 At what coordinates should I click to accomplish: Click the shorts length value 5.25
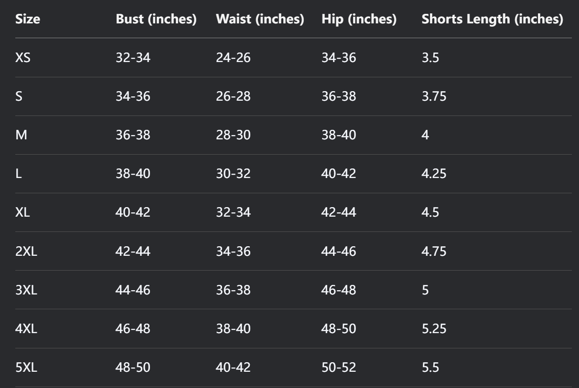click(x=434, y=329)
